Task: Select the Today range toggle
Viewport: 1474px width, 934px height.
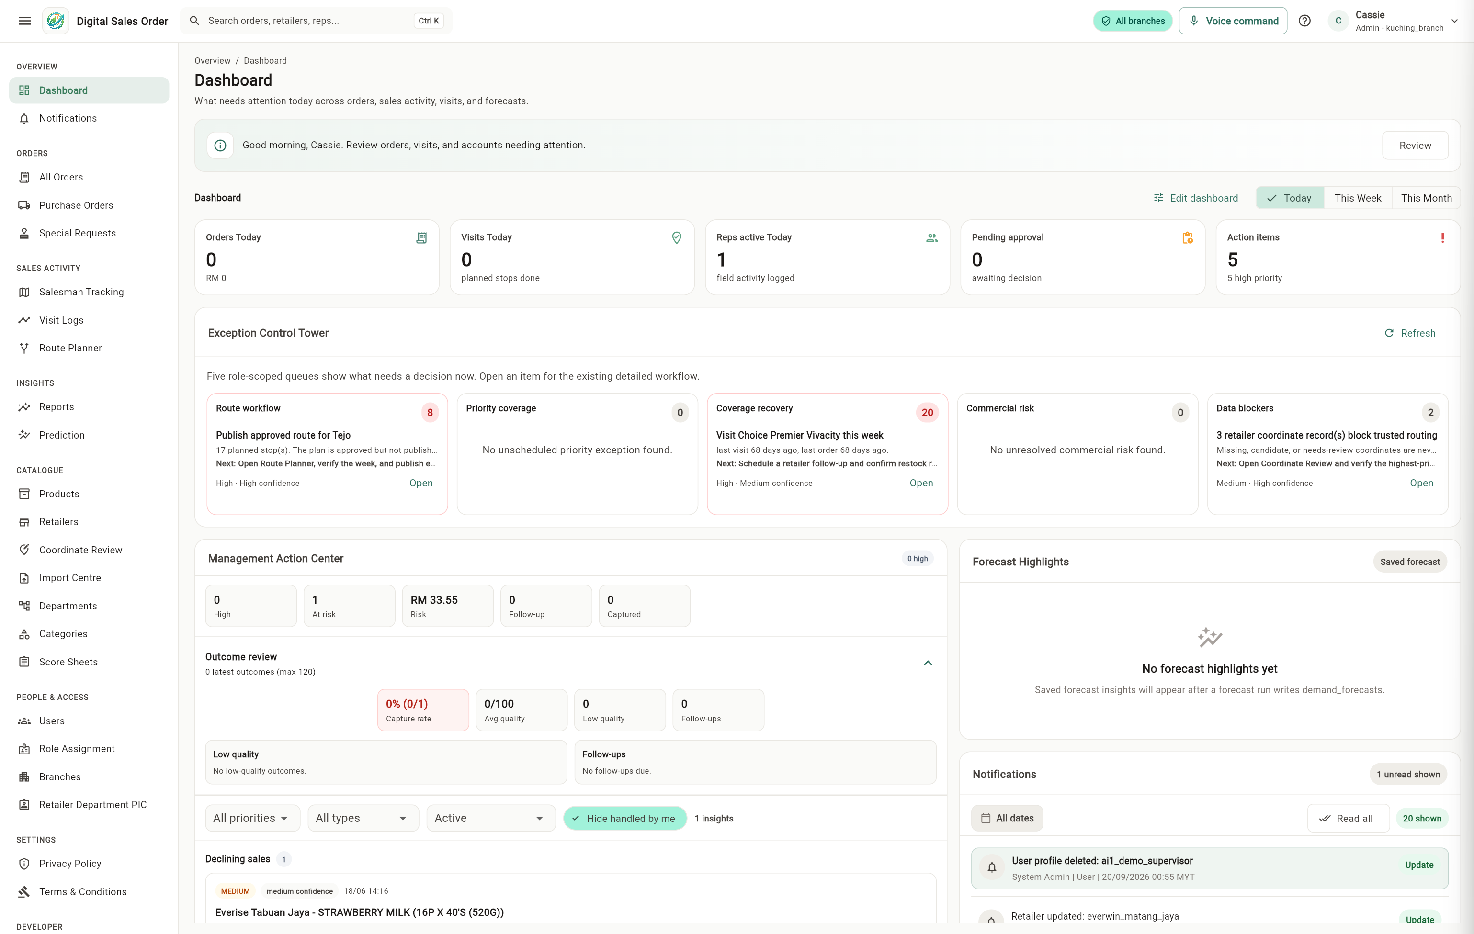Action: pos(1290,198)
